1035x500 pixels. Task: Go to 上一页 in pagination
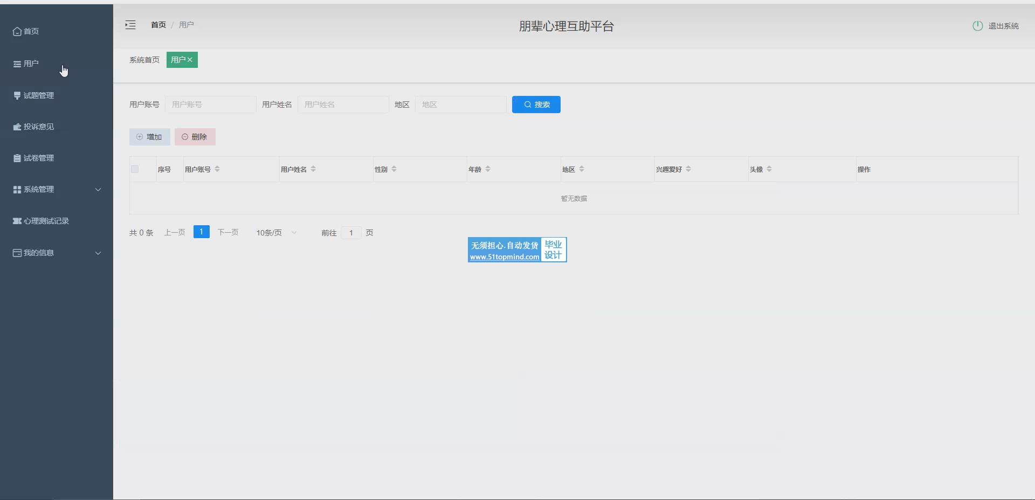pos(175,232)
